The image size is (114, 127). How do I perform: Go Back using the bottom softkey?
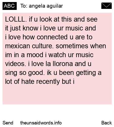(106, 123)
